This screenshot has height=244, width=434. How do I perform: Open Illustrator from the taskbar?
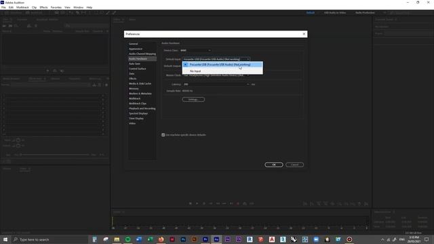[x=195, y=239]
